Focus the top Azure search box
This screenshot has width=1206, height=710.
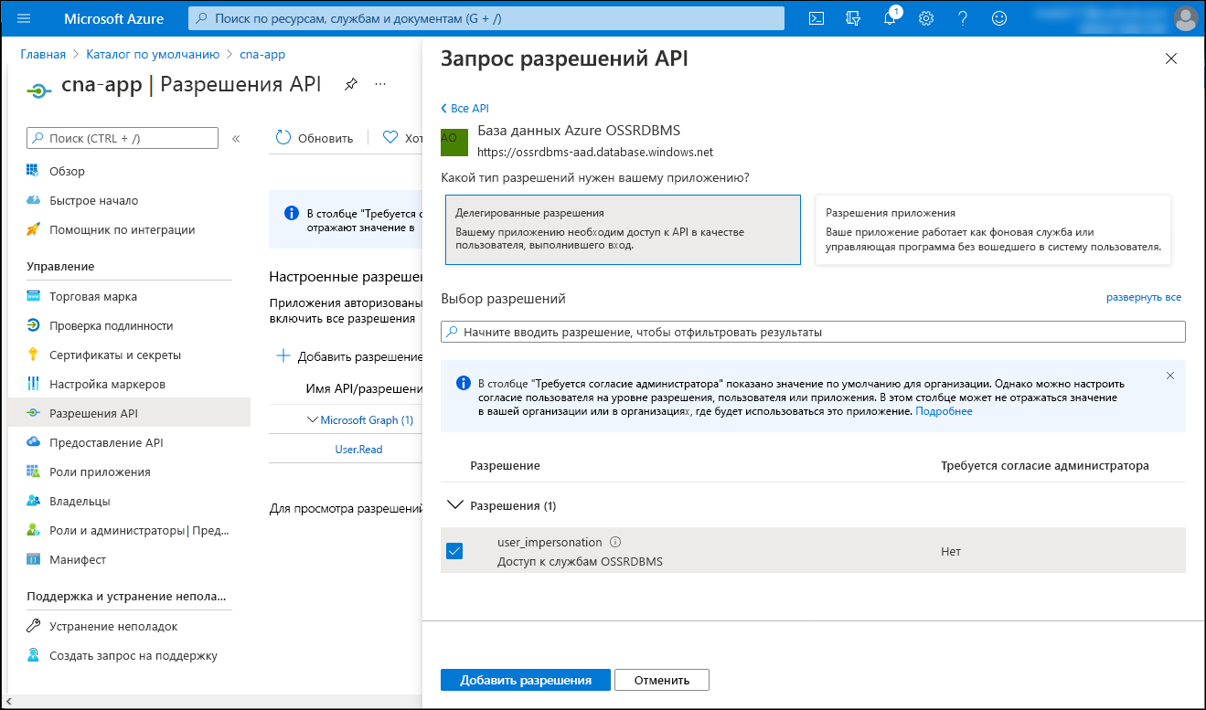(x=486, y=18)
